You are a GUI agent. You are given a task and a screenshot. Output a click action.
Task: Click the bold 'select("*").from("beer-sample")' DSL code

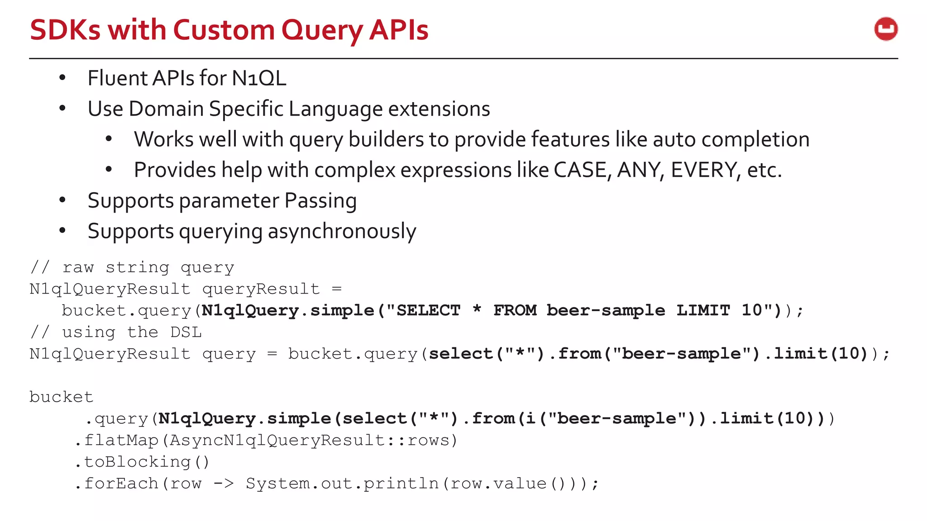pyautogui.click(x=594, y=354)
